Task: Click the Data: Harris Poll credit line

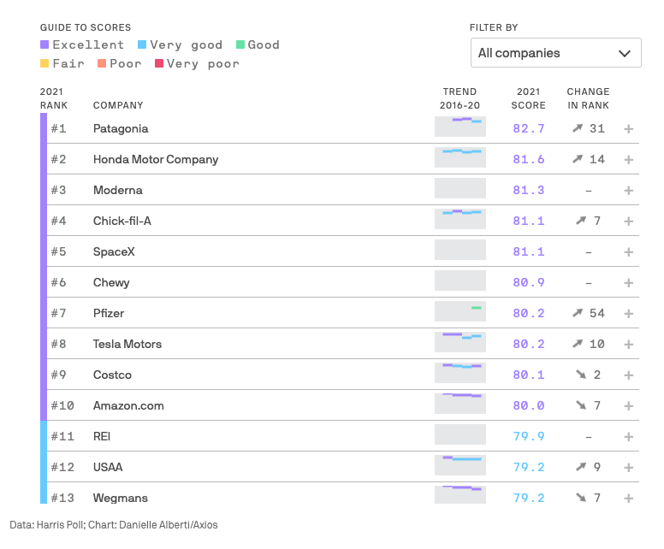Action: 114,525
